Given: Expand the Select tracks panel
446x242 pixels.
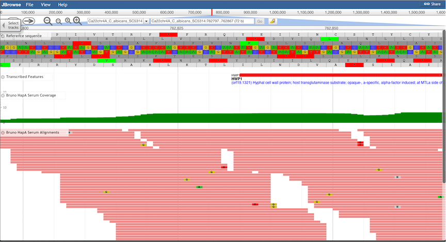Looking at the screenshot, I should point(11,25).
